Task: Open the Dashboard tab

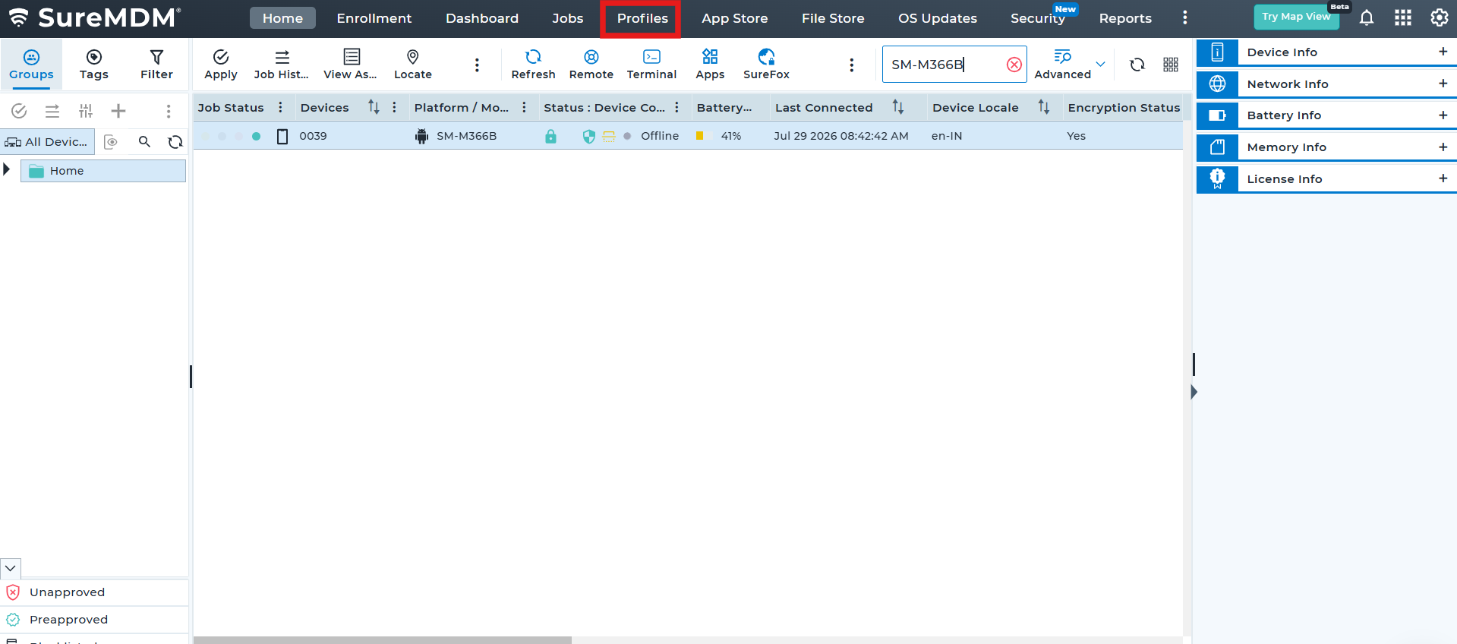Action: (x=481, y=18)
